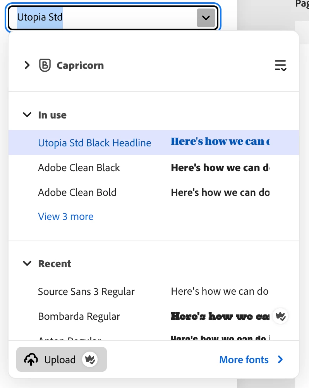Toggle the font dropdown arrow button

206,18
